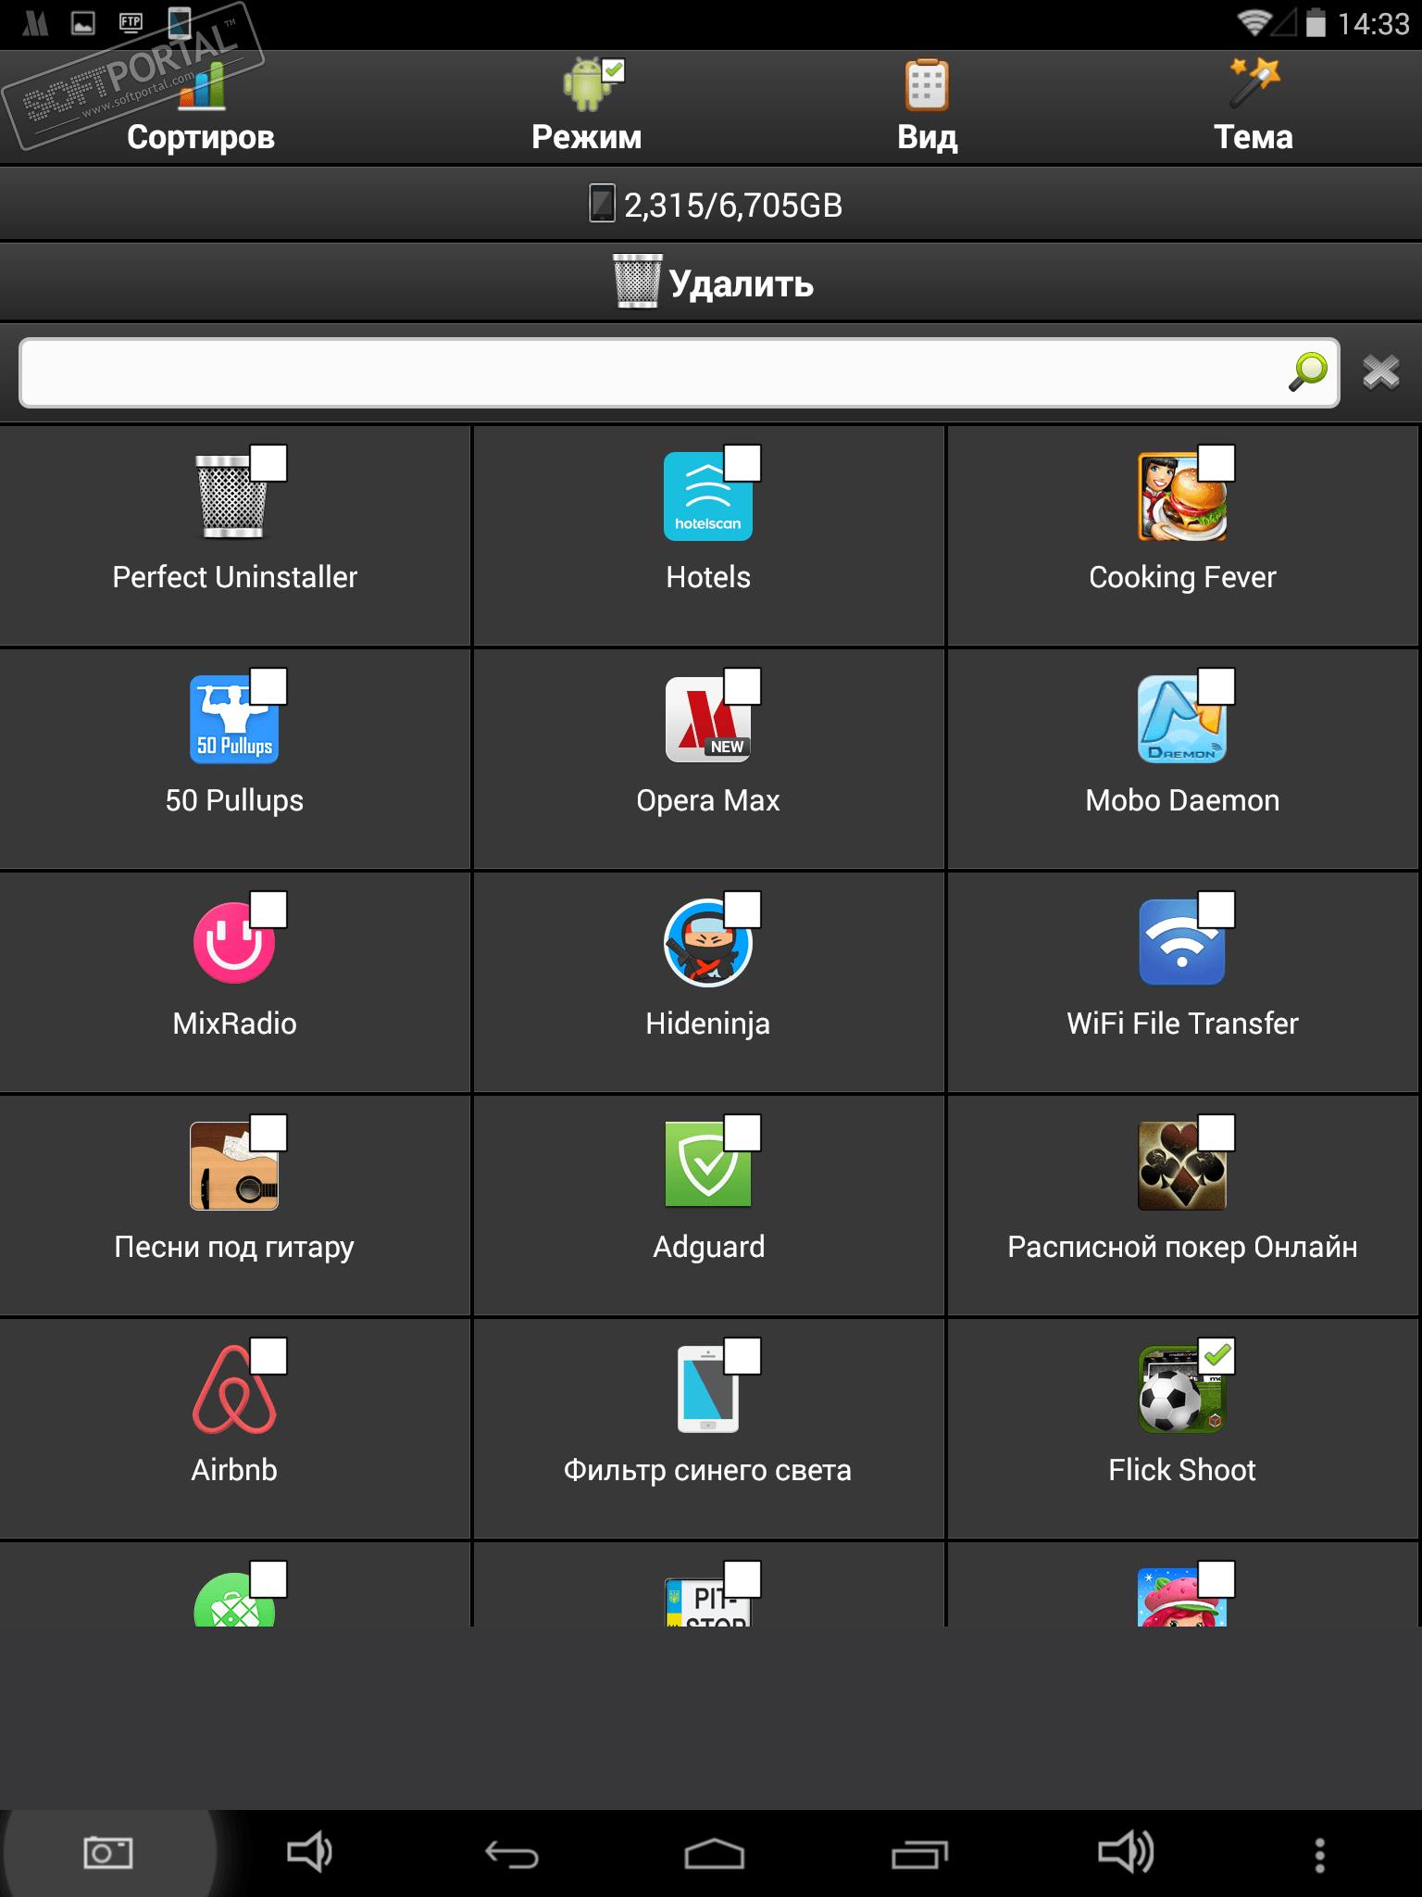Check the Hideninja checkbox
The image size is (1422, 1897).
point(742,910)
